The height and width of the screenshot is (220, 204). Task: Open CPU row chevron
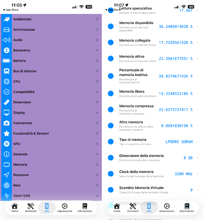click(97, 82)
